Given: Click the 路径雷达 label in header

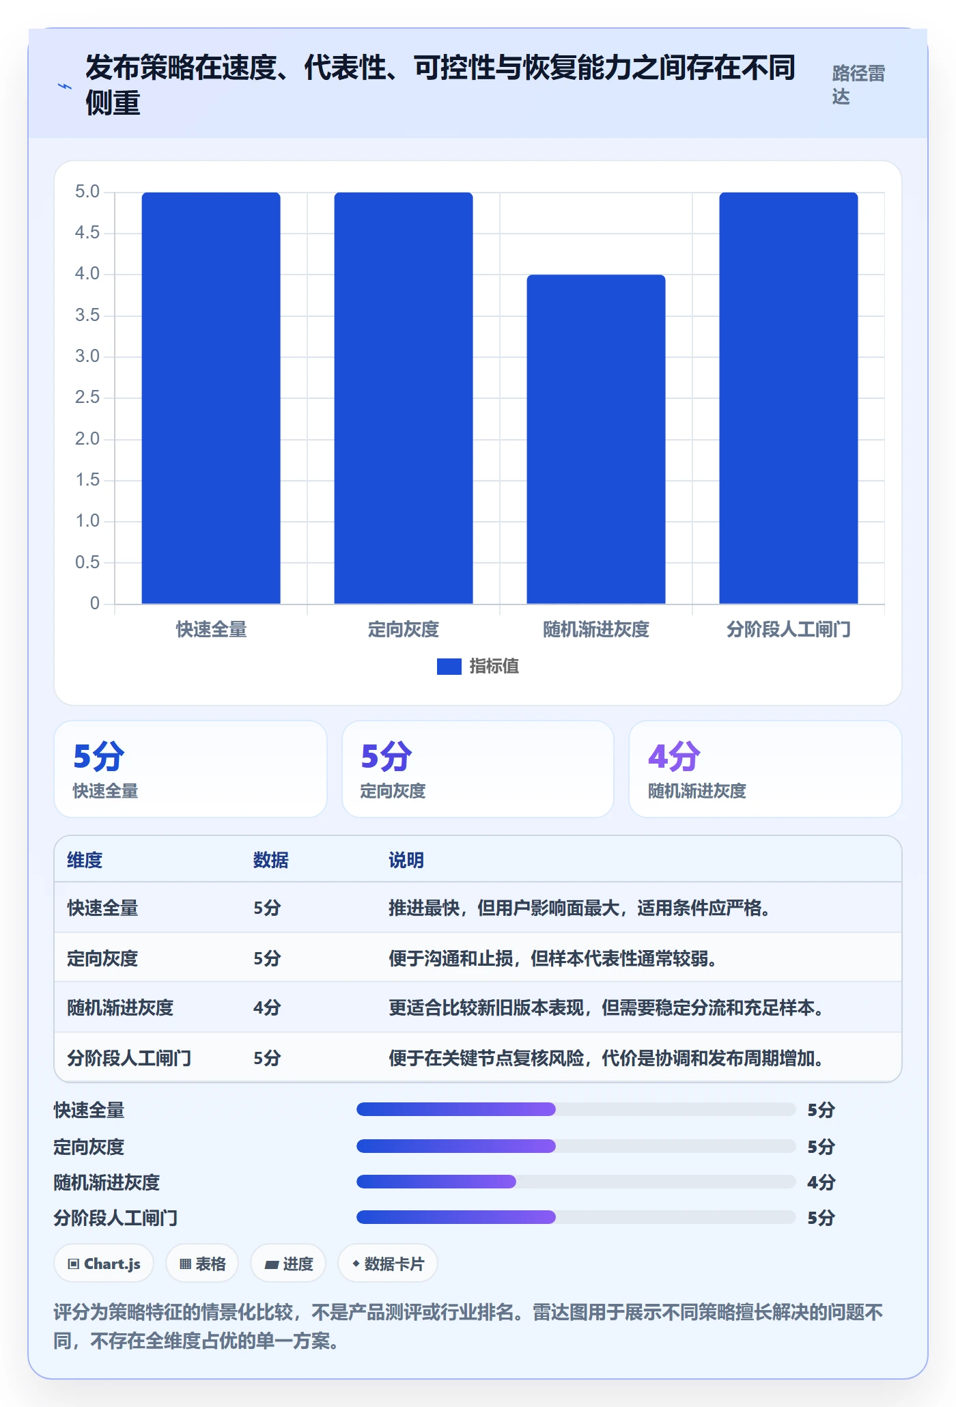Looking at the screenshot, I should click(858, 85).
